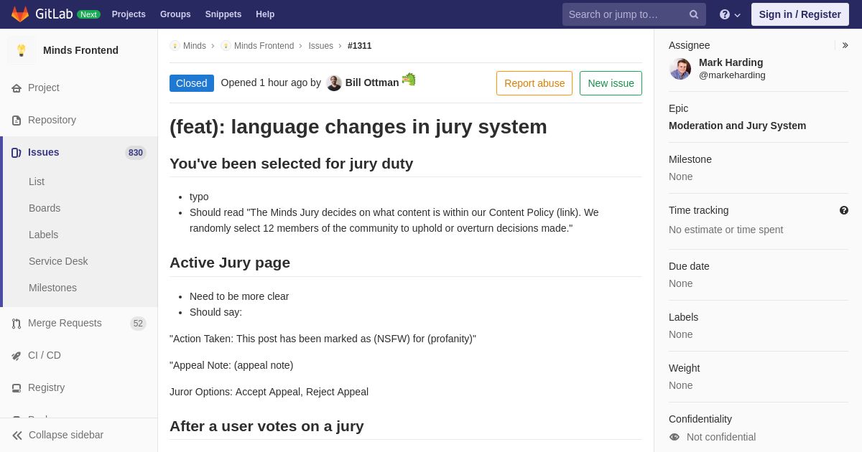Viewport: 862px width, 452px height.
Task: Click the #1311 breadcrumb item
Action: click(360, 46)
